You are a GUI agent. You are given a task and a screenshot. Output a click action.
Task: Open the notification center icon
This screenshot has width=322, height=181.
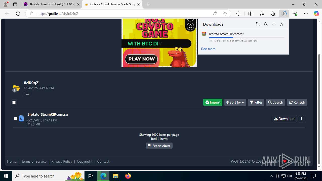tap(314, 176)
